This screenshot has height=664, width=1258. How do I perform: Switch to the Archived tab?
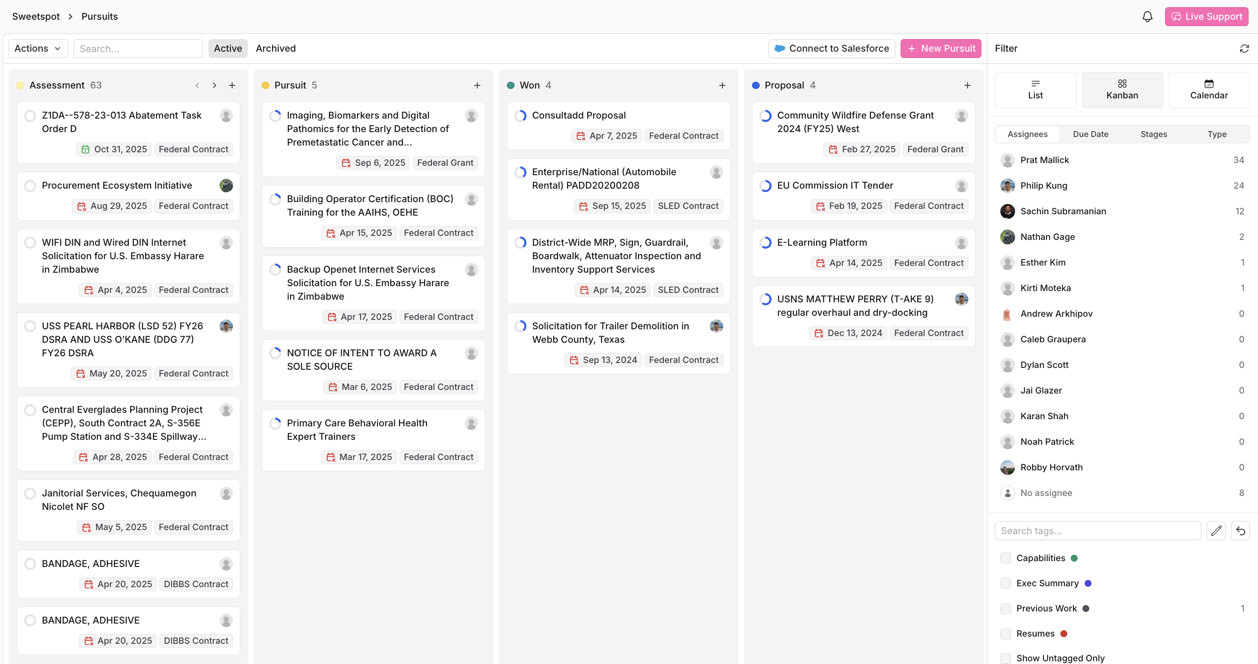pos(275,49)
